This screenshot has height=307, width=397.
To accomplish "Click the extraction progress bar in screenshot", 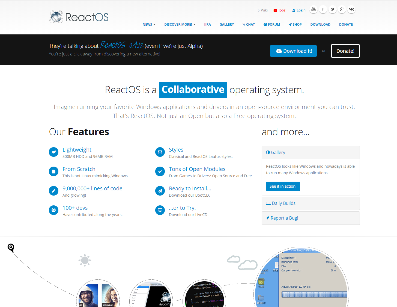I will (314, 294).
